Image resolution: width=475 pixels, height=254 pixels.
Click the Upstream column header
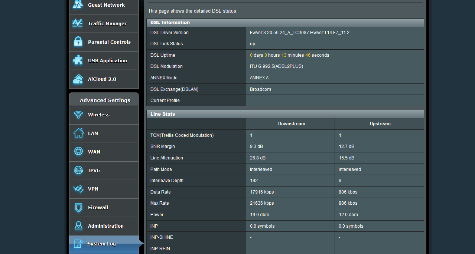(380, 124)
